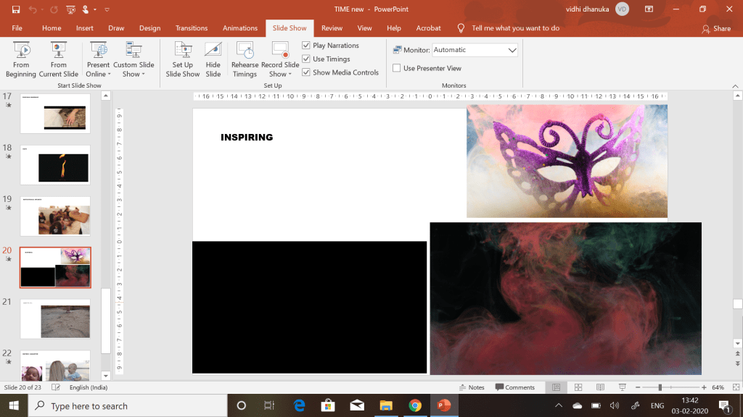The width and height of the screenshot is (743, 417).
Task: Open Set Up Slide Show dialog
Action: pyautogui.click(x=182, y=59)
